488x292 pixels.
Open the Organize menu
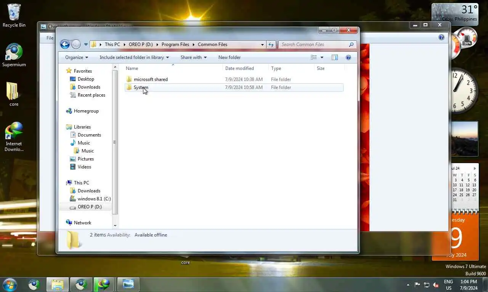(x=77, y=57)
